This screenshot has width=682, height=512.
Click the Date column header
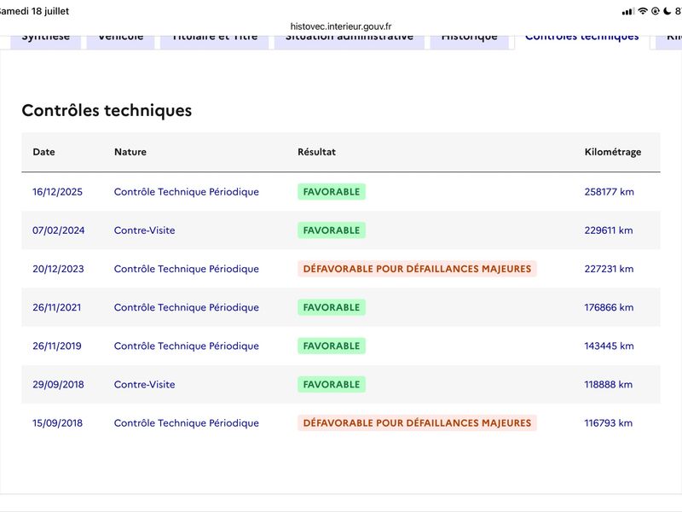(44, 152)
